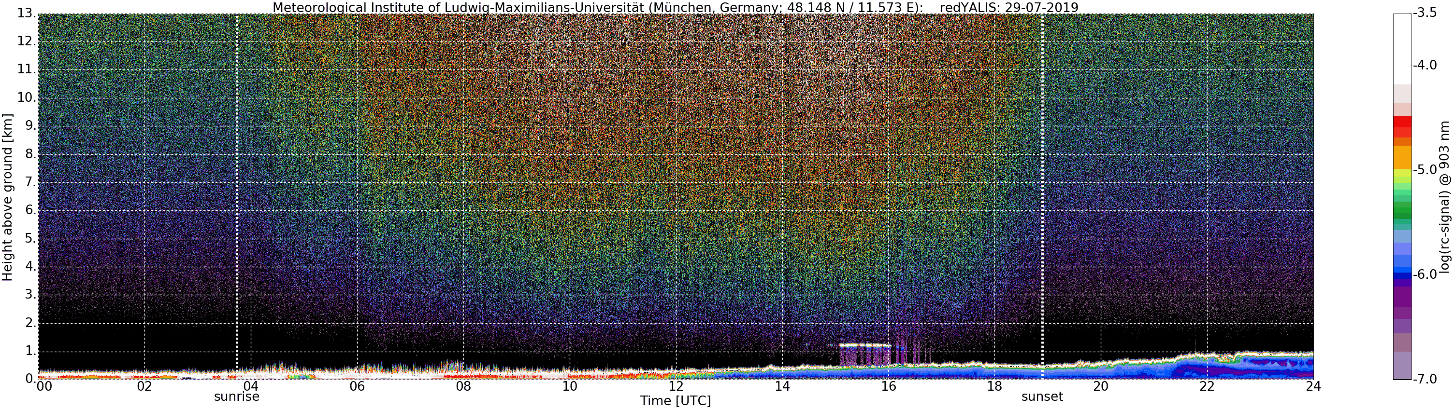The width and height of the screenshot is (1454, 410).
Task: Click the '9.' tick on the height axis
Action: click(x=30, y=126)
